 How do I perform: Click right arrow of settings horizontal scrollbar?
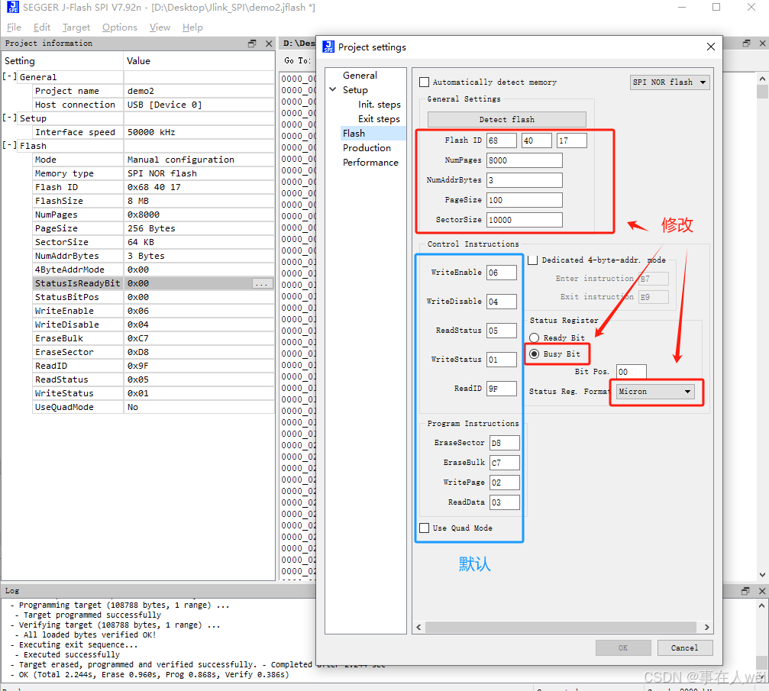tap(706, 628)
